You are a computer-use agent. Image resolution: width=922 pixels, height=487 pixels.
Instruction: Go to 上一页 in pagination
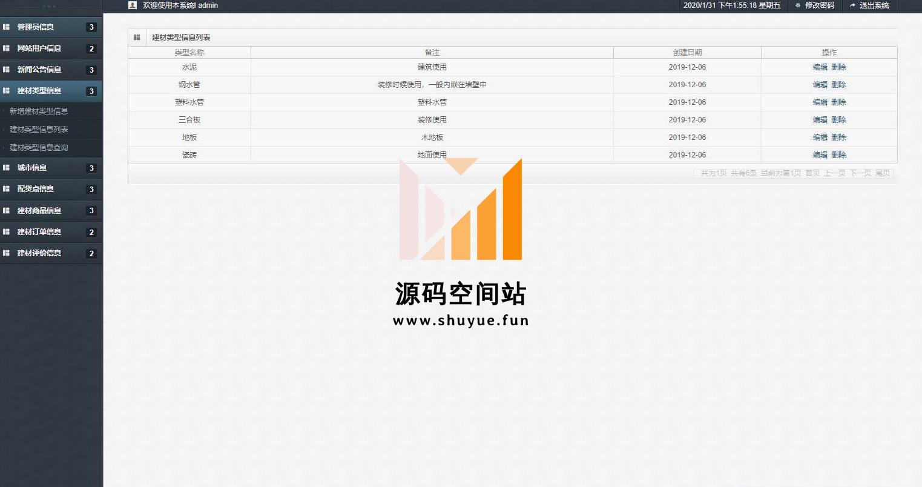point(835,173)
